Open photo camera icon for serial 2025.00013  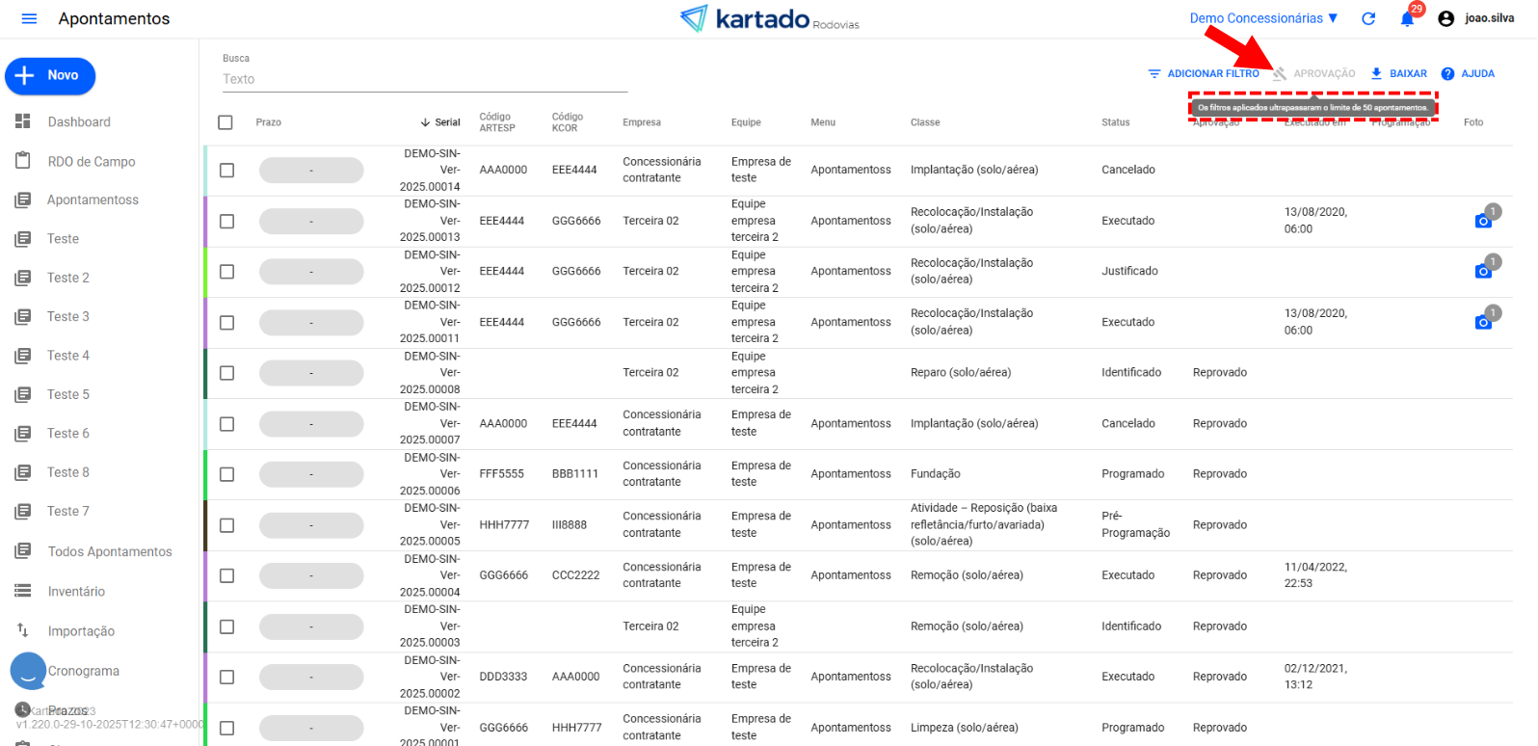[x=1483, y=222]
